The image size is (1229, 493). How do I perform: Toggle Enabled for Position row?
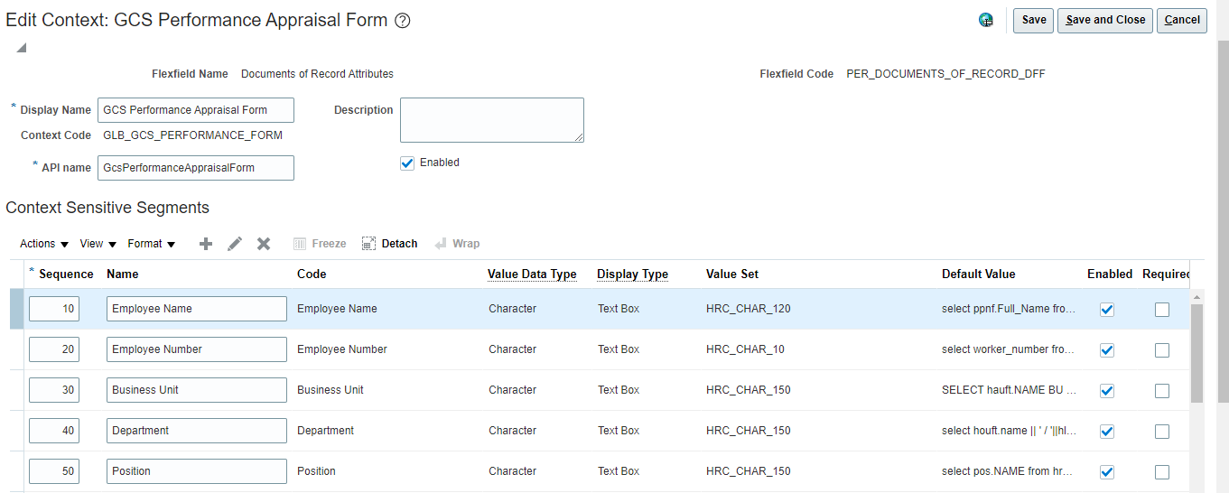point(1107,472)
